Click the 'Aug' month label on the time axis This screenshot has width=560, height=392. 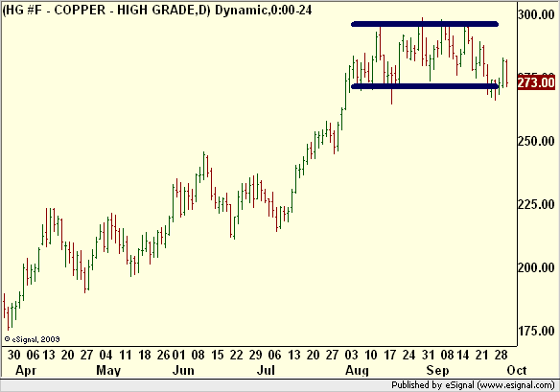pyautogui.click(x=357, y=370)
